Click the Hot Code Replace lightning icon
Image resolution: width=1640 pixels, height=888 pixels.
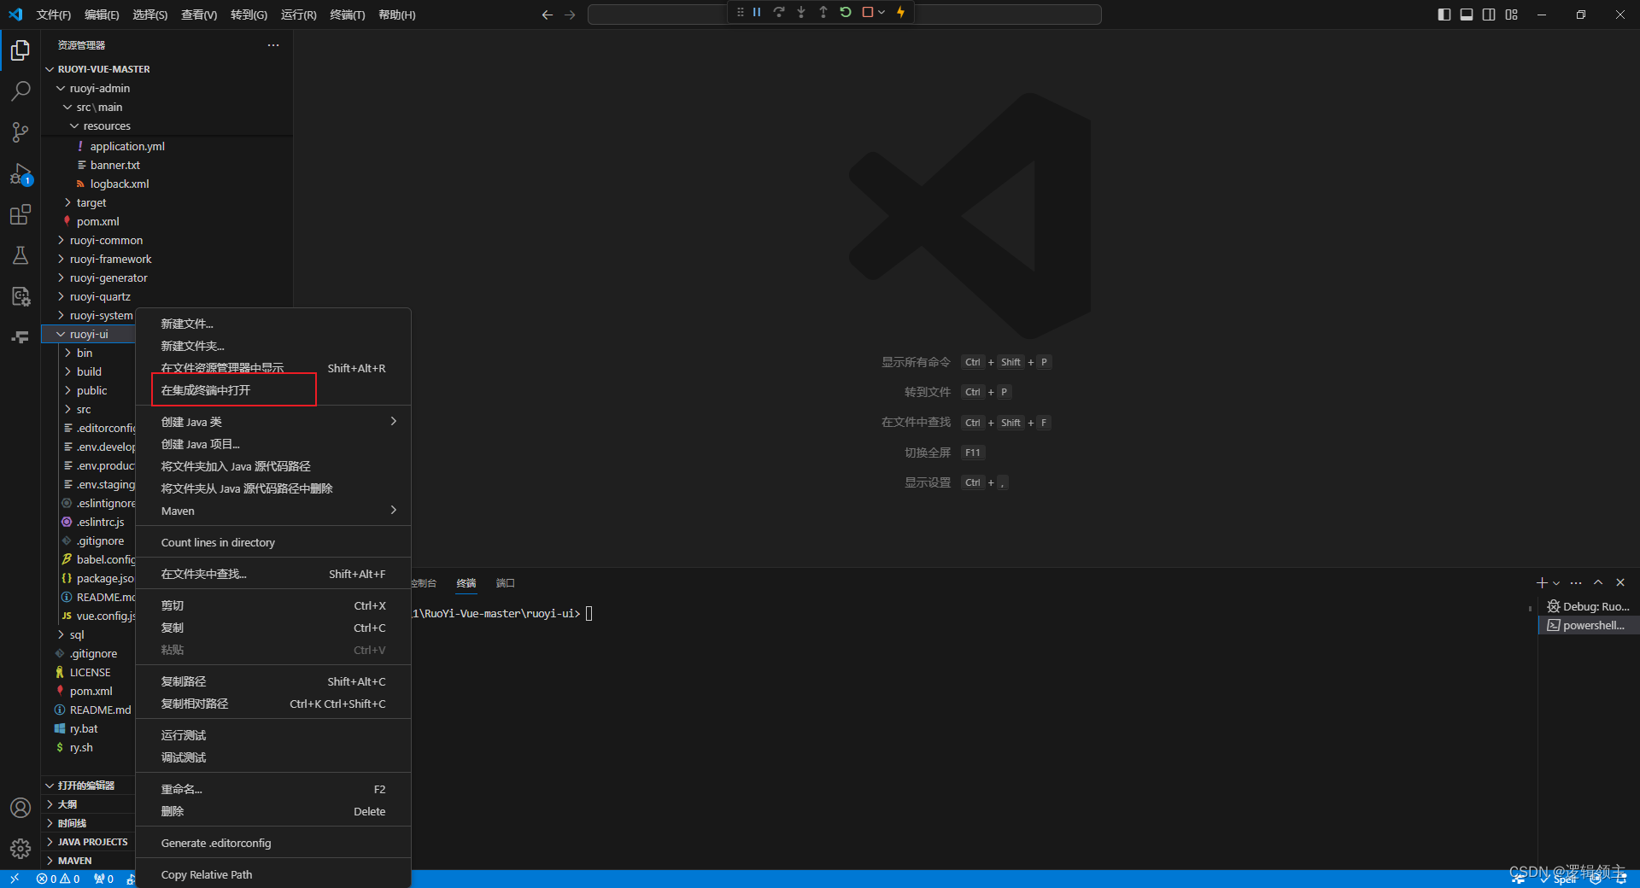(x=900, y=13)
